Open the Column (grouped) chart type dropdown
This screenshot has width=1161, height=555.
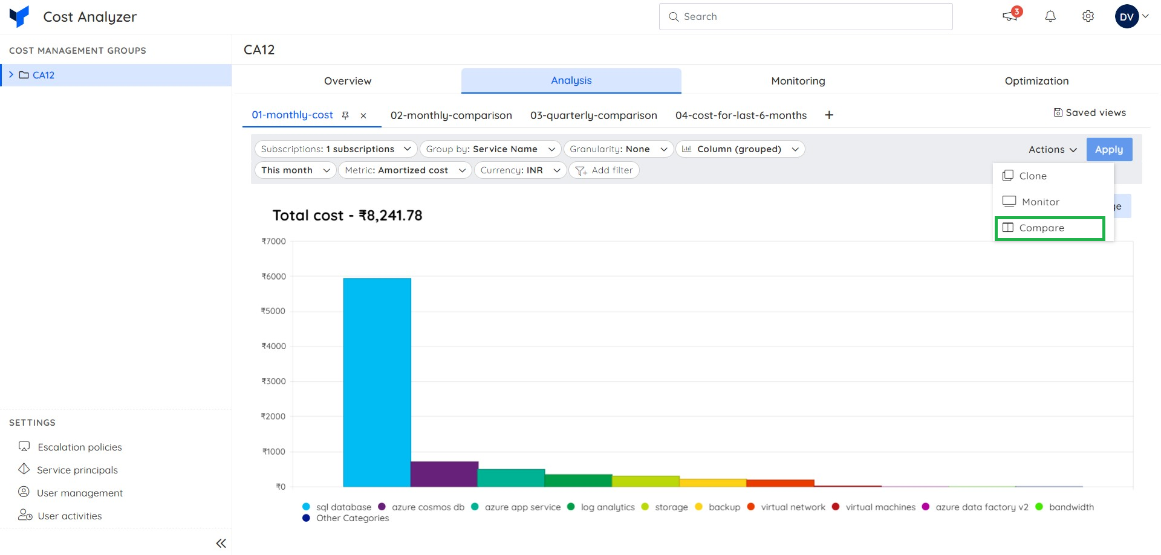point(740,149)
